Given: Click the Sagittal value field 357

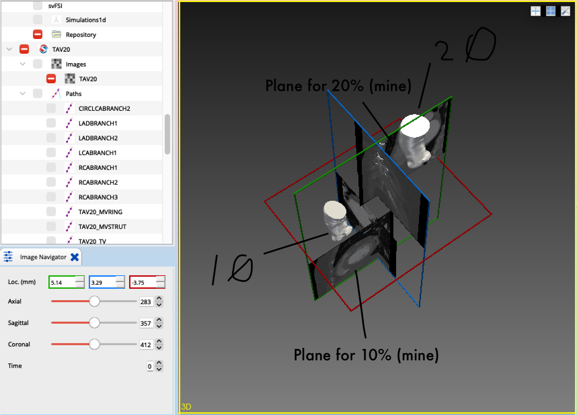Looking at the screenshot, I should [x=146, y=323].
